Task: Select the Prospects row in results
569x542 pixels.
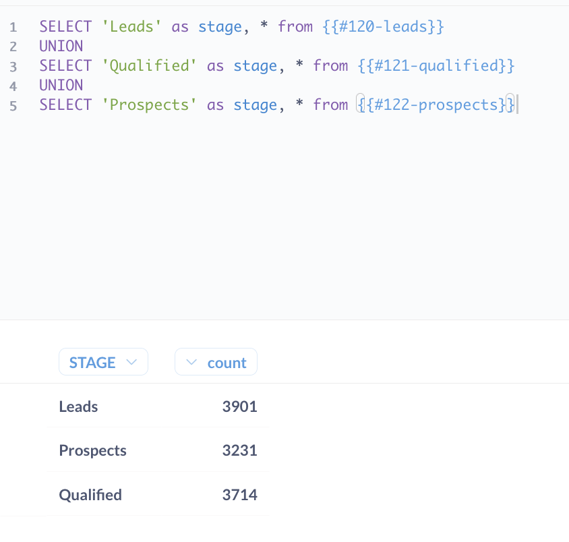Action: [x=92, y=450]
